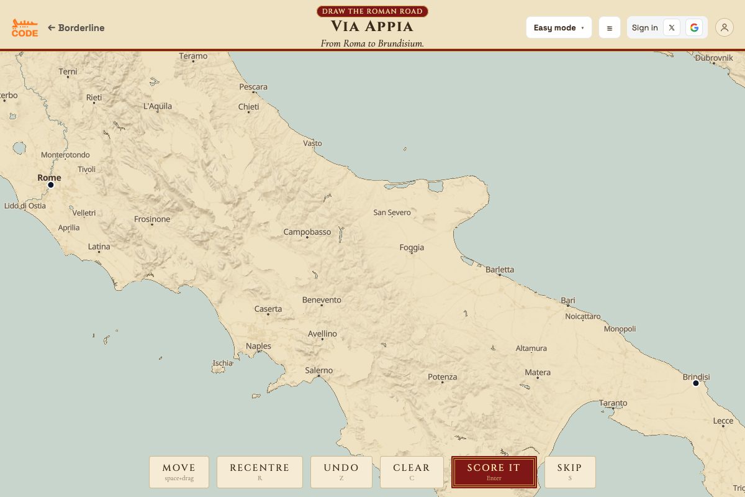Click the L'Aquila label on map
Viewport: 745px width, 497px height.
click(158, 106)
